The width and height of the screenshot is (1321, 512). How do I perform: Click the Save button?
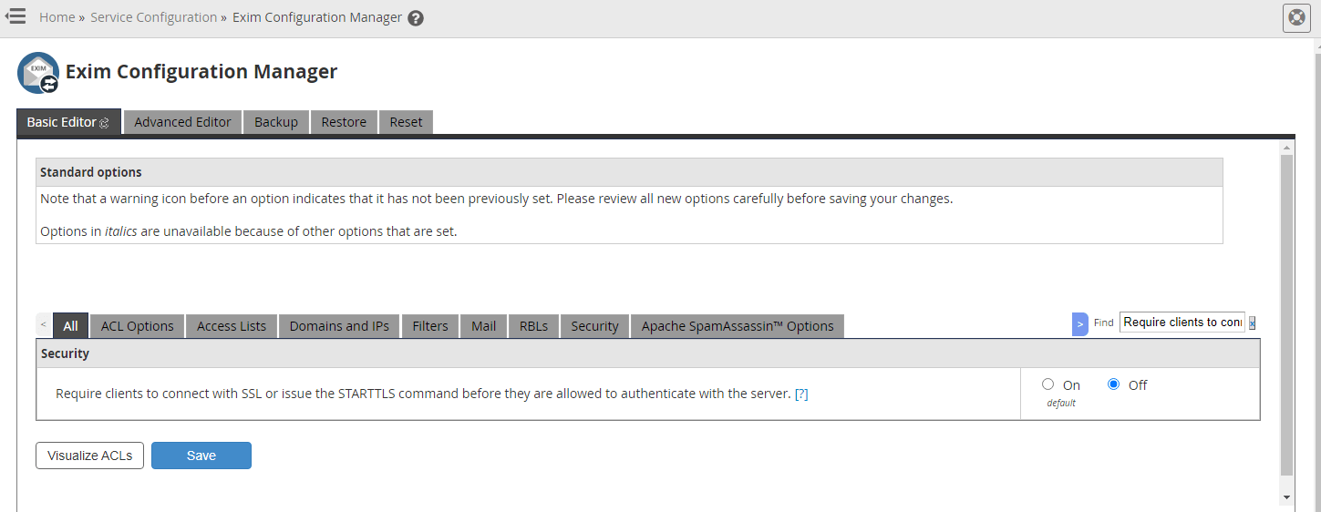pyautogui.click(x=201, y=456)
